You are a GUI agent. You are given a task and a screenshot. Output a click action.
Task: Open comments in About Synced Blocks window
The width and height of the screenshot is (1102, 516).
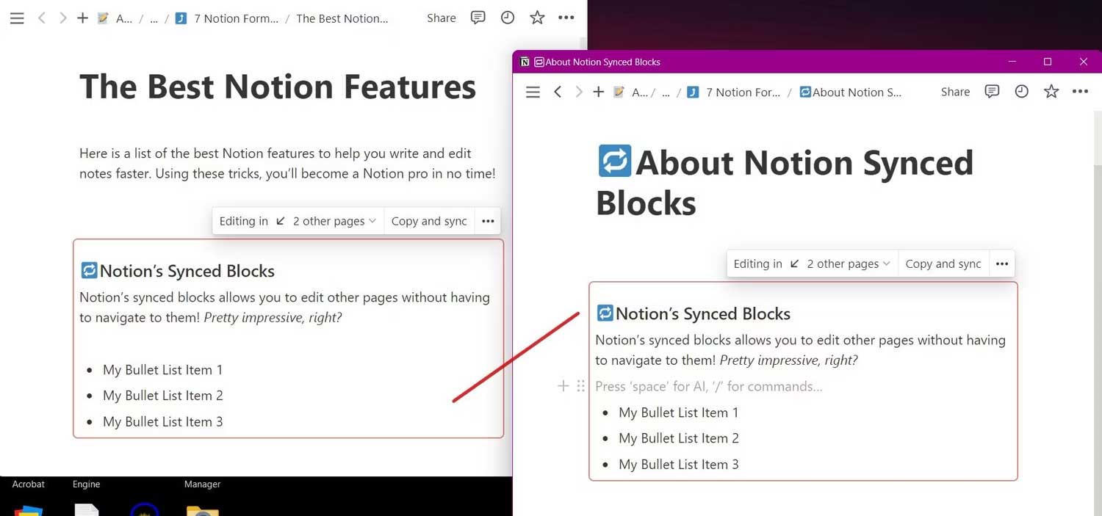pos(992,92)
